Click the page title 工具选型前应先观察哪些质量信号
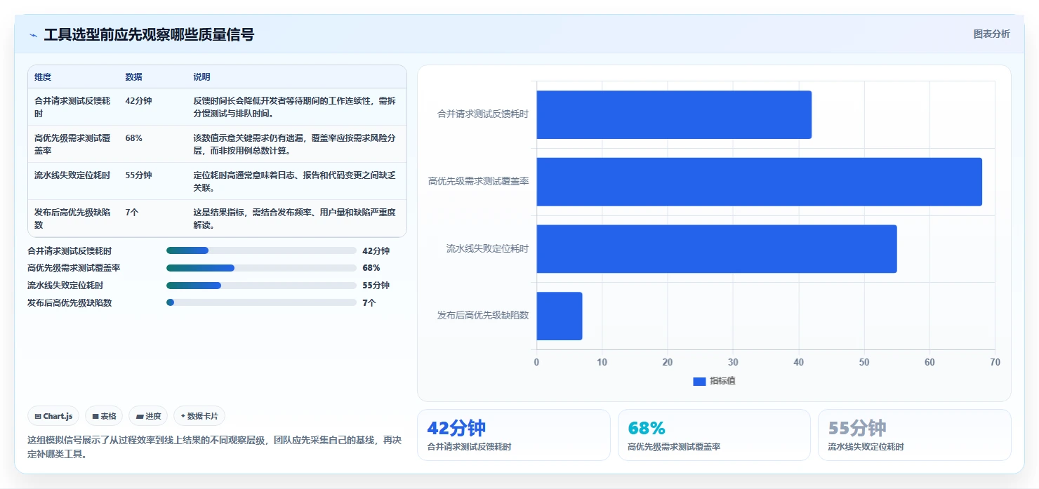 tap(149, 34)
